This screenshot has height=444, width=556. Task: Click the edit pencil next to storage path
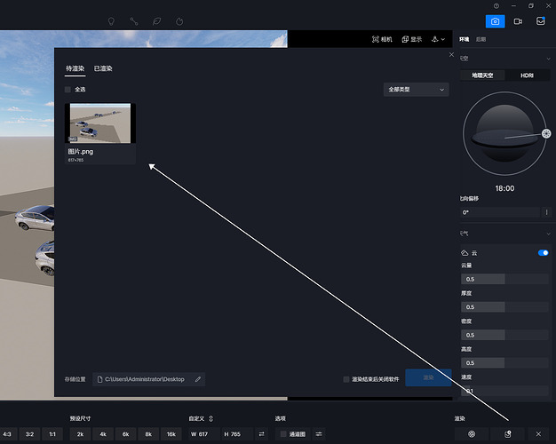(198, 379)
